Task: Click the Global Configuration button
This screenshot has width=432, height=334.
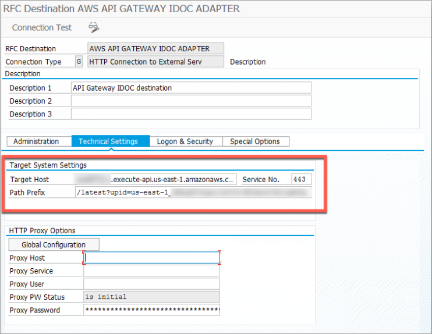Action: click(x=54, y=244)
